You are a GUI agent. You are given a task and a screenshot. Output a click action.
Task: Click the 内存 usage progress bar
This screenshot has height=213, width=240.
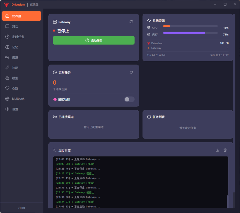(190, 33)
